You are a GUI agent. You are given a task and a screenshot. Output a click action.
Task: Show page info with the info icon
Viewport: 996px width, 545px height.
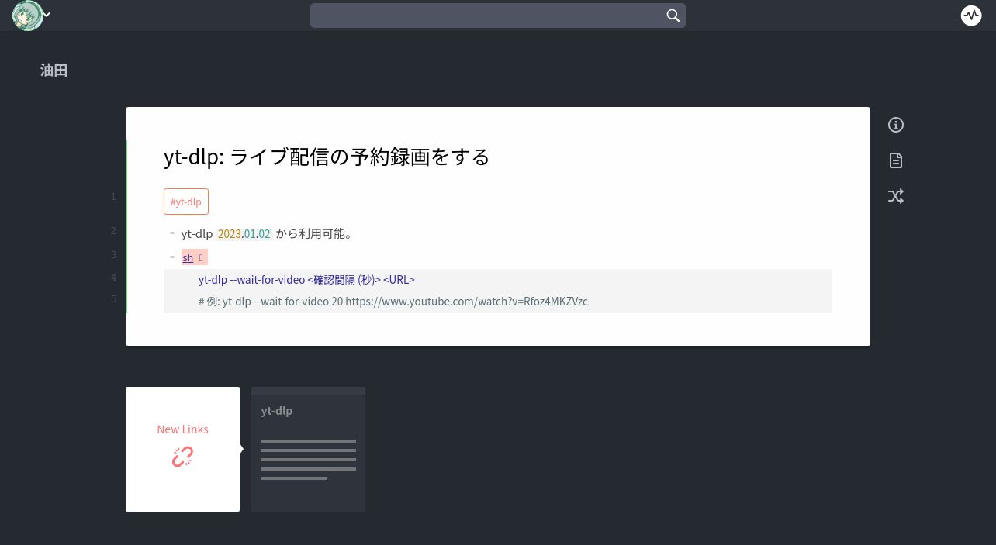click(896, 125)
